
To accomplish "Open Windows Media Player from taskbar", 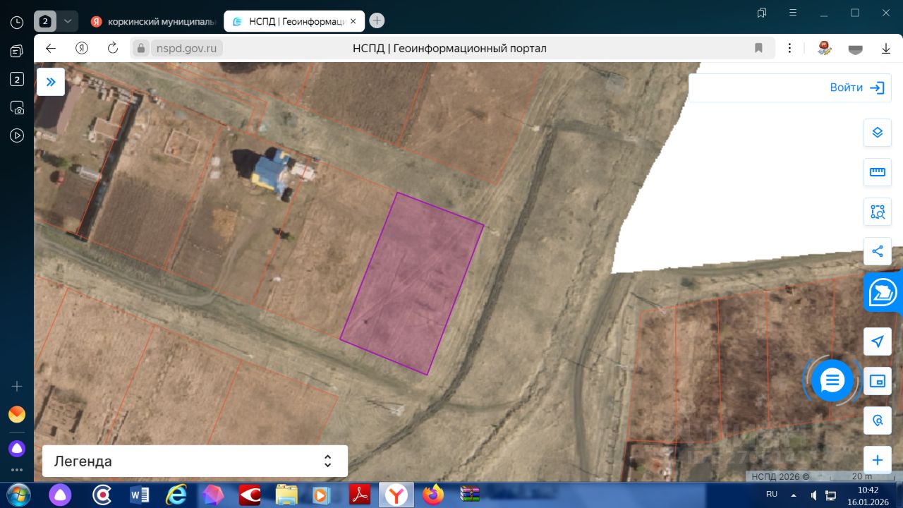I will [x=323, y=495].
